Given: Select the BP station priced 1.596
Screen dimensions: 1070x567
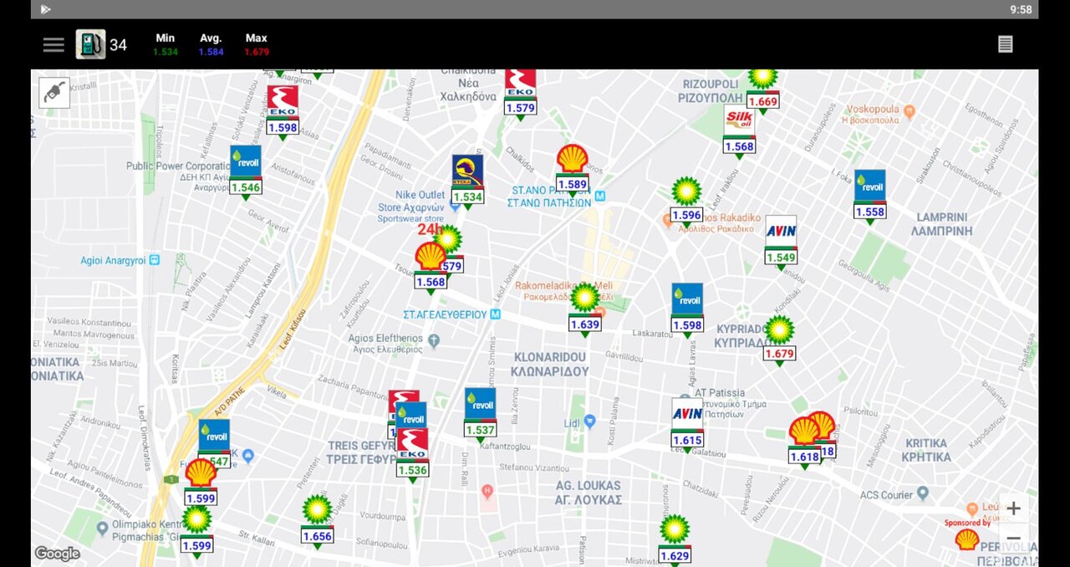Looking at the screenshot, I should tap(686, 200).
